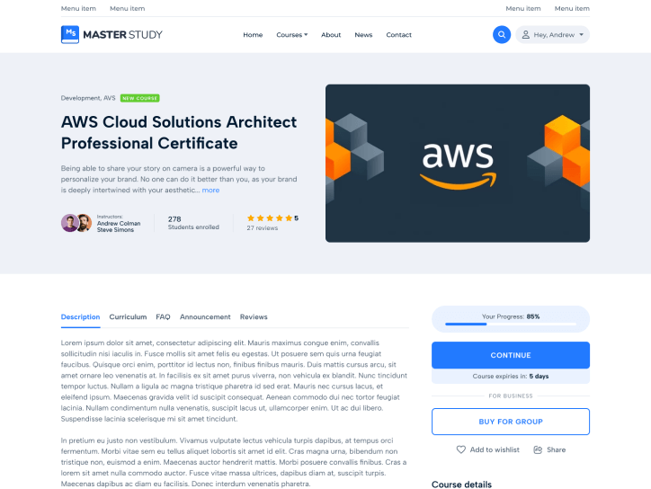Open the Andrew Colman instructor link
Screen dimensions: 651x489
119,223
